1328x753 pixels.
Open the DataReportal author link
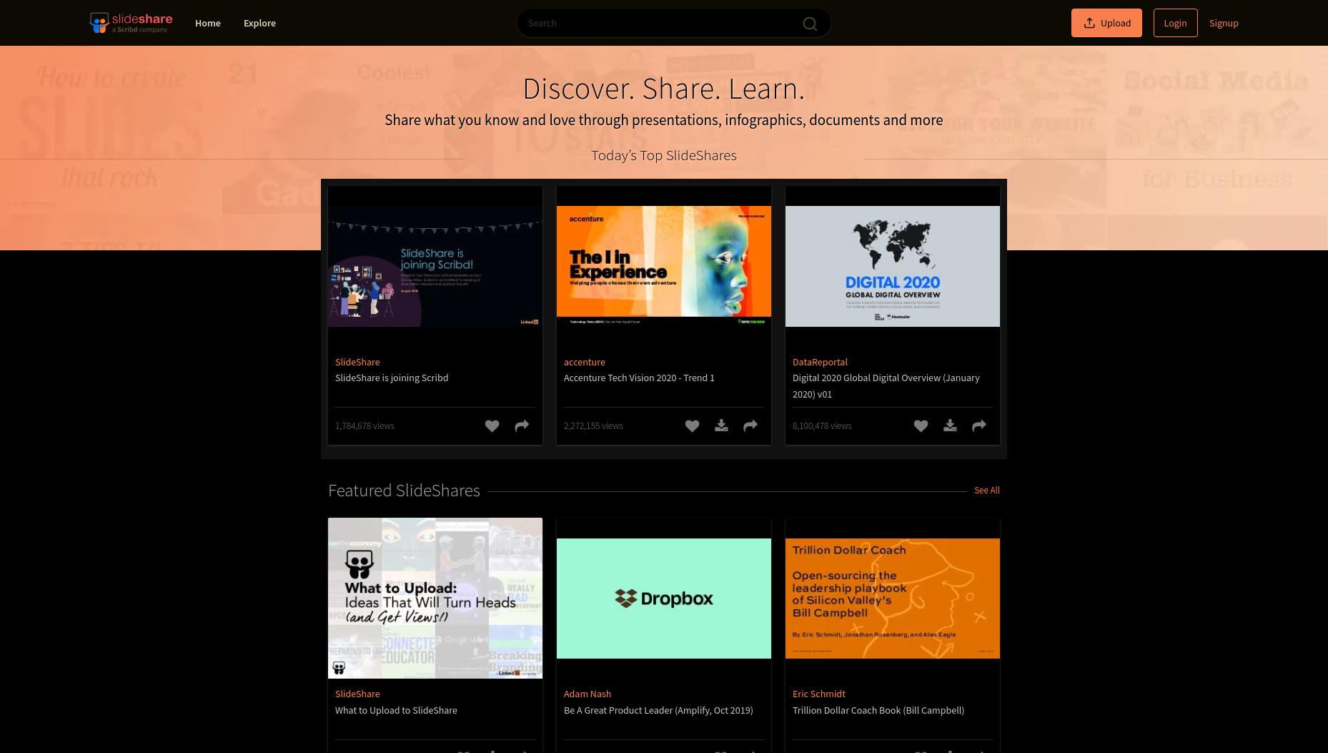point(820,362)
